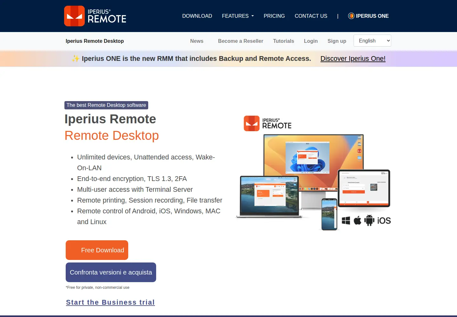Click the iOS platform label icon
The height and width of the screenshot is (317, 457).
[x=384, y=221]
